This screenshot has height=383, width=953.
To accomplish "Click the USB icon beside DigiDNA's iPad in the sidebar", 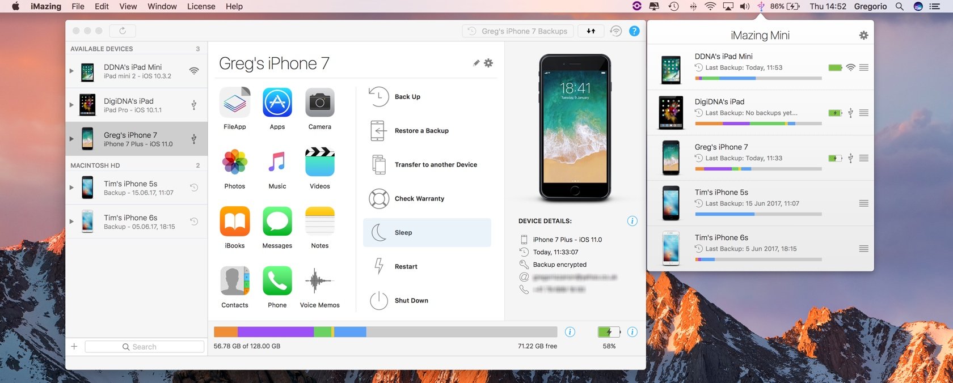I will click(x=194, y=105).
